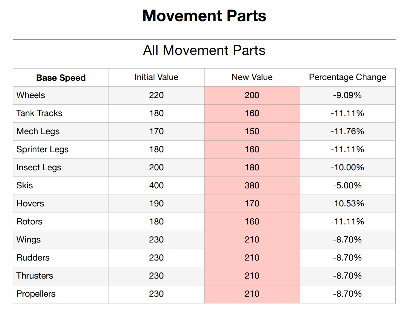Click the Movement Parts page title
This screenshot has height=314, width=411.
pos(204,16)
